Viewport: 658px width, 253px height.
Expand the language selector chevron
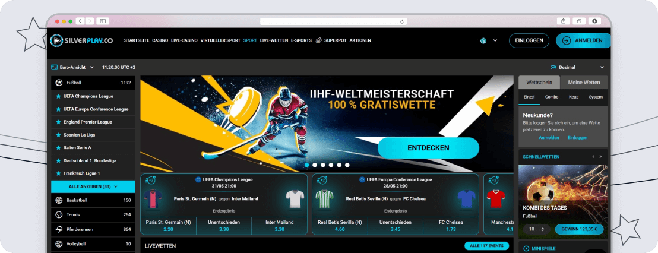point(495,41)
